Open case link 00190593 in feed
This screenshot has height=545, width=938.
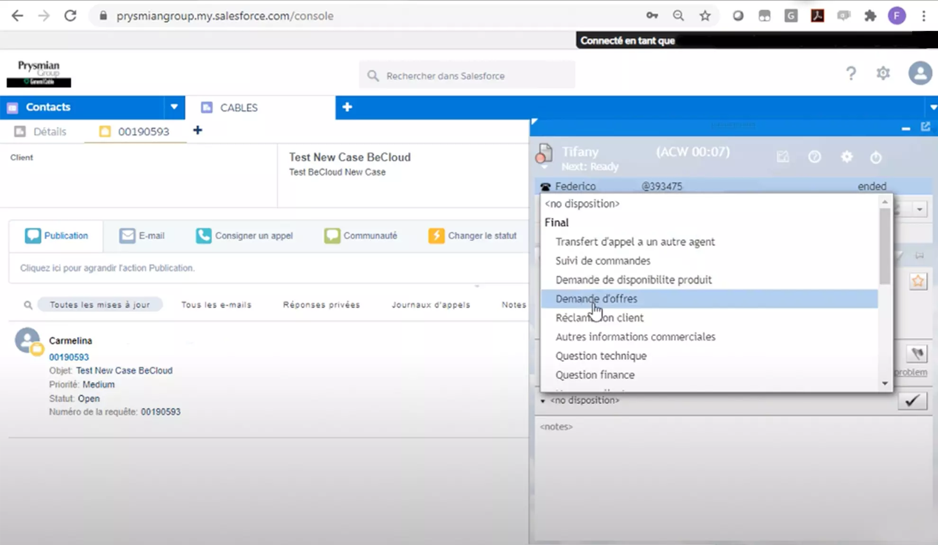tap(69, 357)
